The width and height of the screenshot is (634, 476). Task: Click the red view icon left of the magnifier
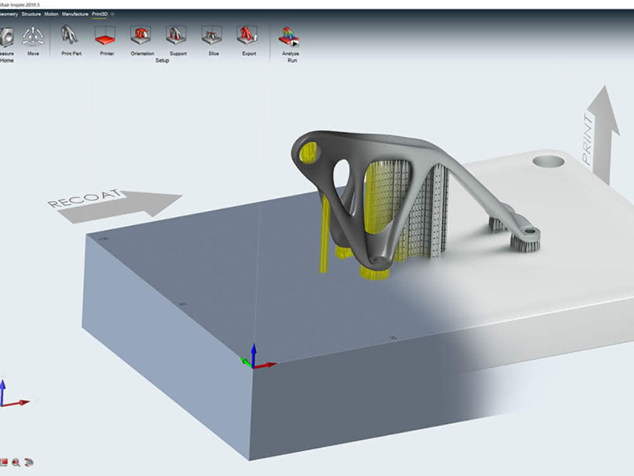coord(4,462)
